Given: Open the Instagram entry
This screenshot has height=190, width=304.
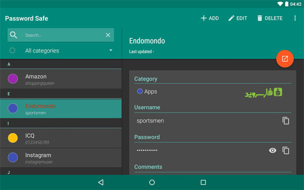Looking at the screenshot, I should point(61,158).
